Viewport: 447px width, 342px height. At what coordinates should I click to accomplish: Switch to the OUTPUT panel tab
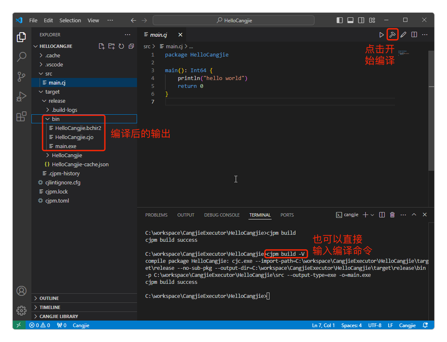[x=186, y=215]
